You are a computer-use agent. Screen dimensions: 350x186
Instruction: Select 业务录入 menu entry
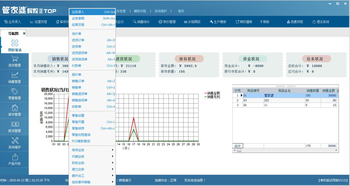click(x=92, y=12)
